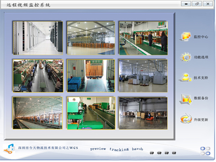This screenshot has height=162, width=216.
Task: Open the bottom-right forklift warehouse feed
Action: (x=143, y=113)
